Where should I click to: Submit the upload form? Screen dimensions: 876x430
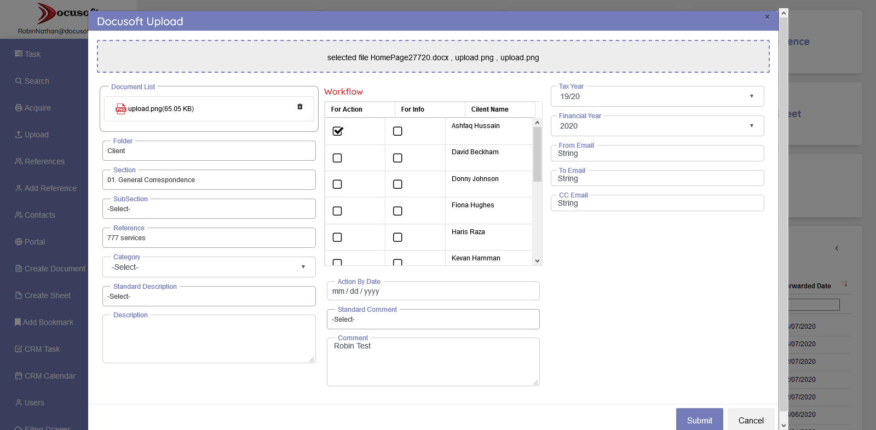(699, 420)
